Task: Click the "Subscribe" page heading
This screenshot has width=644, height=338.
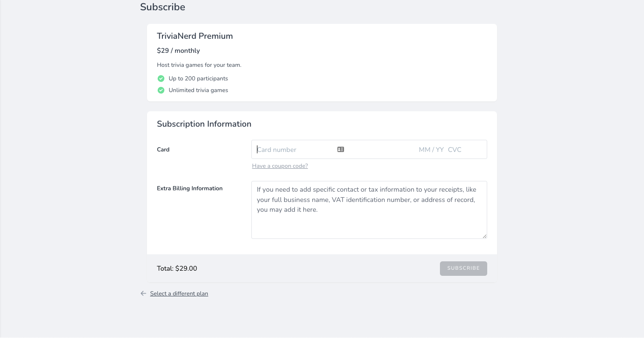Action: click(162, 7)
